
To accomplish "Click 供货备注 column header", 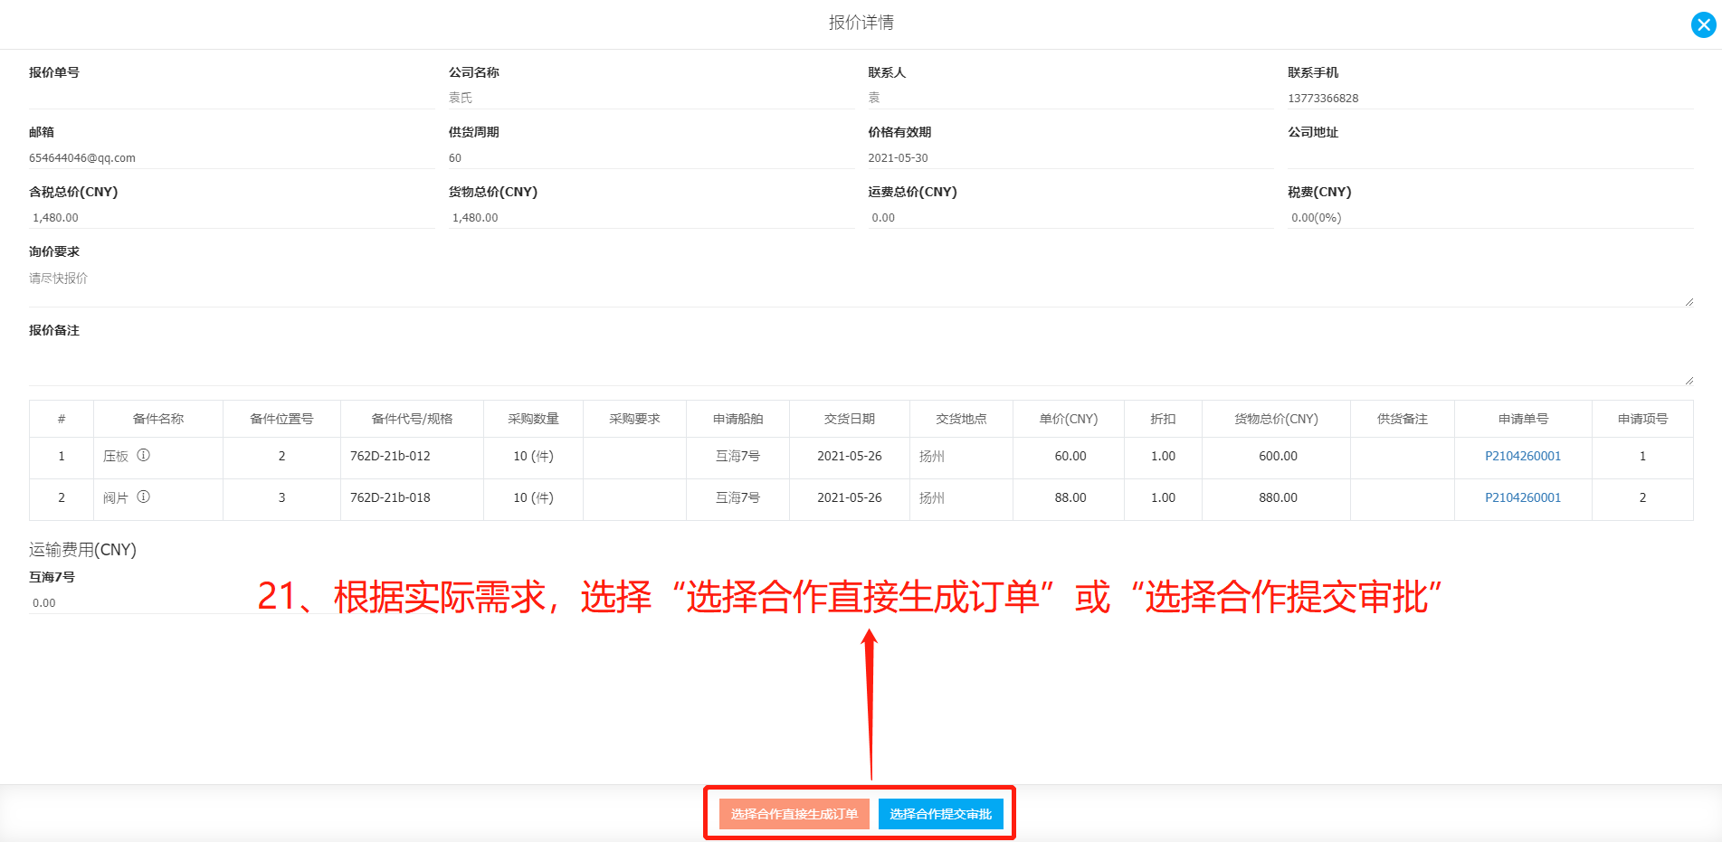I will pyautogui.click(x=1402, y=419).
